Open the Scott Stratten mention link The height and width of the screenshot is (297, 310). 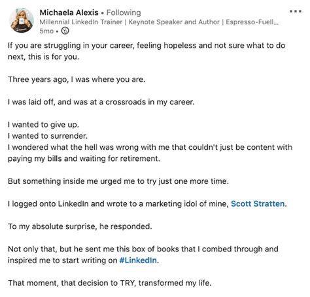258,203
